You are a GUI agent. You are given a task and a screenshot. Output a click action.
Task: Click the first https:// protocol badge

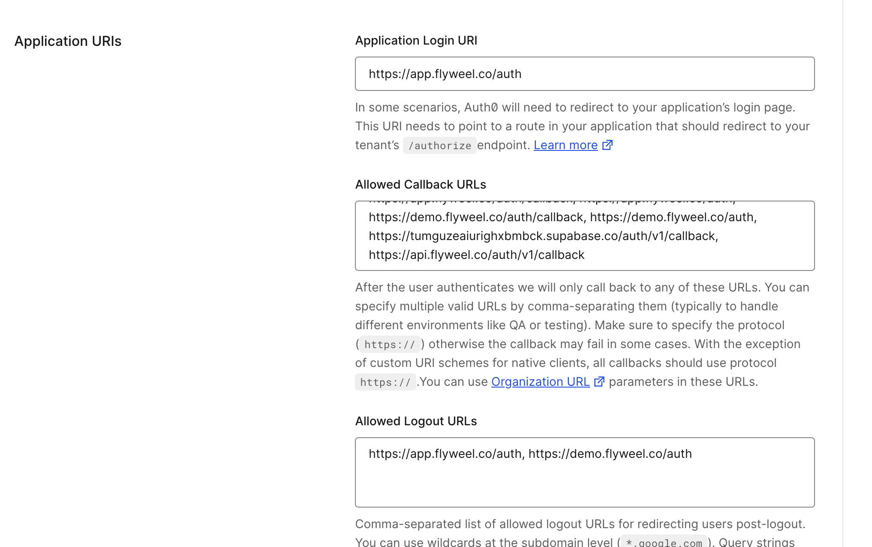click(x=389, y=344)
